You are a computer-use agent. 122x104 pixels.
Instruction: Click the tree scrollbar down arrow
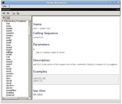tap(29, 96)
